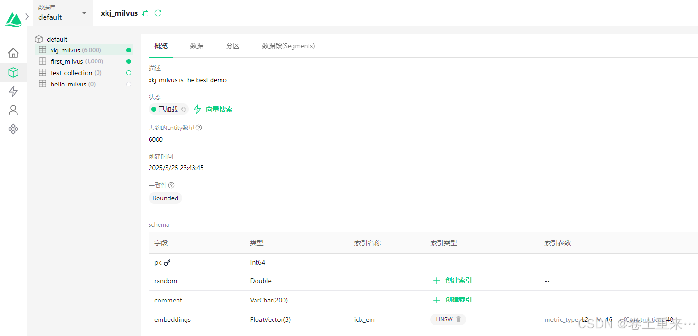The image size is (698, 336).
Task: Click the 索引参数 column header
Action: click(557, 243)
